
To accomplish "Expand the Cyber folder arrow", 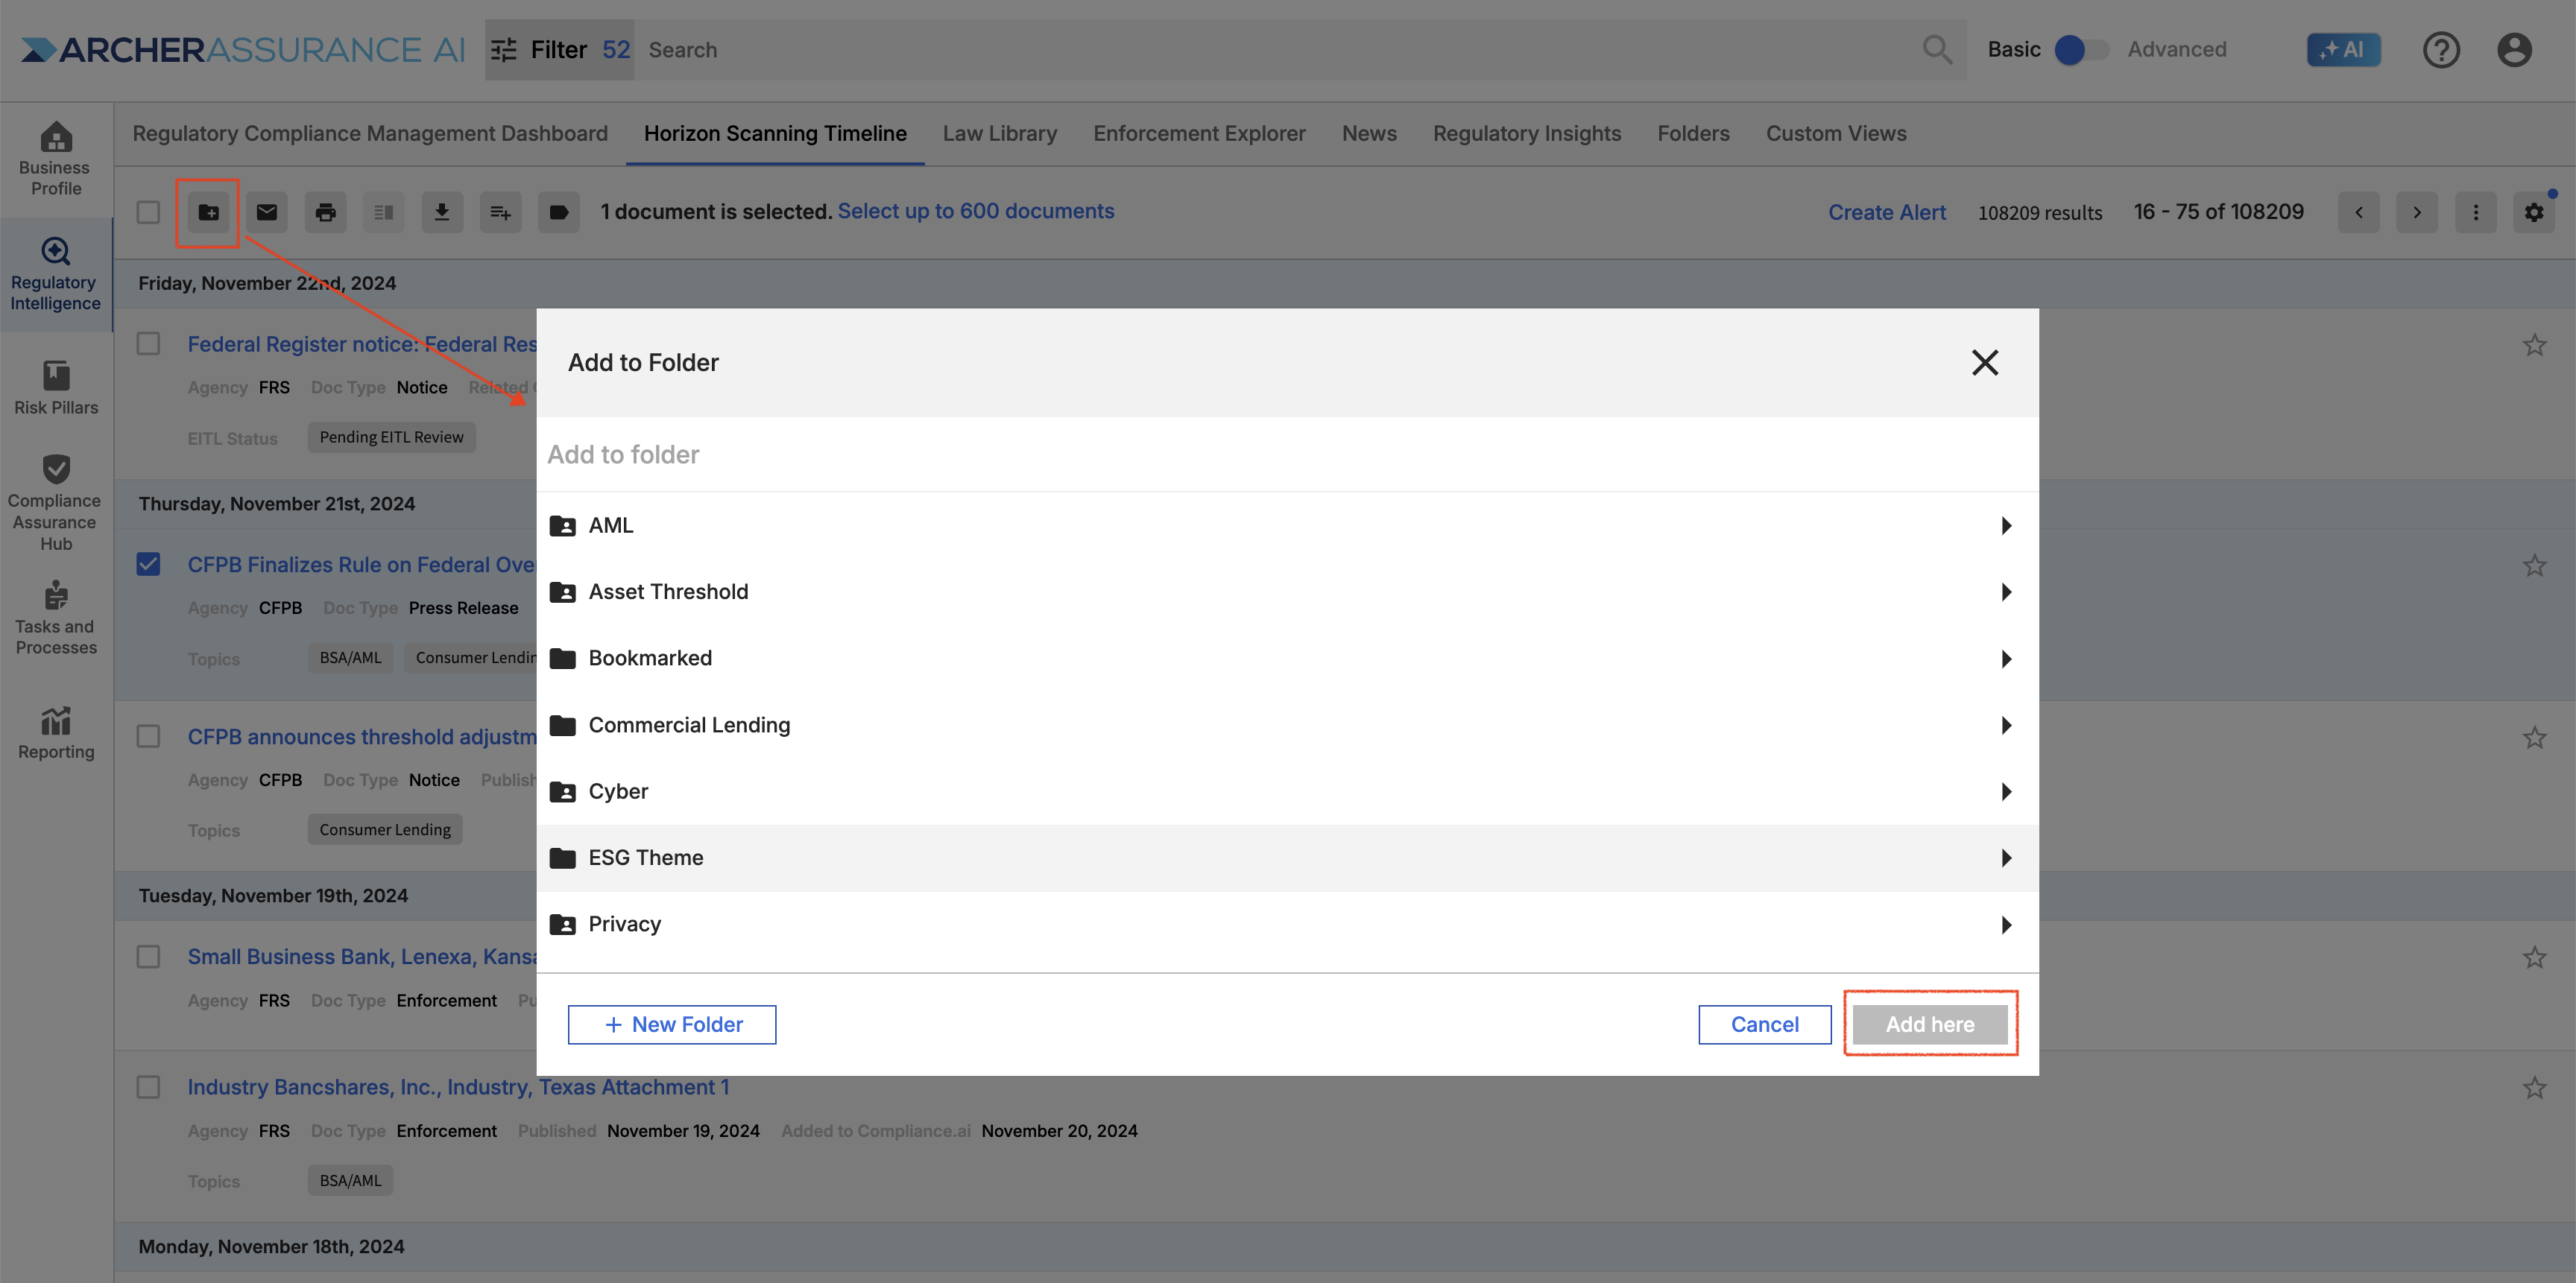I will point(2006,791).
